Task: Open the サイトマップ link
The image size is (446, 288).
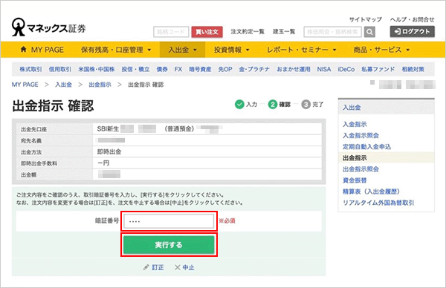Action: pyautogui.click(x=366, y=19)
